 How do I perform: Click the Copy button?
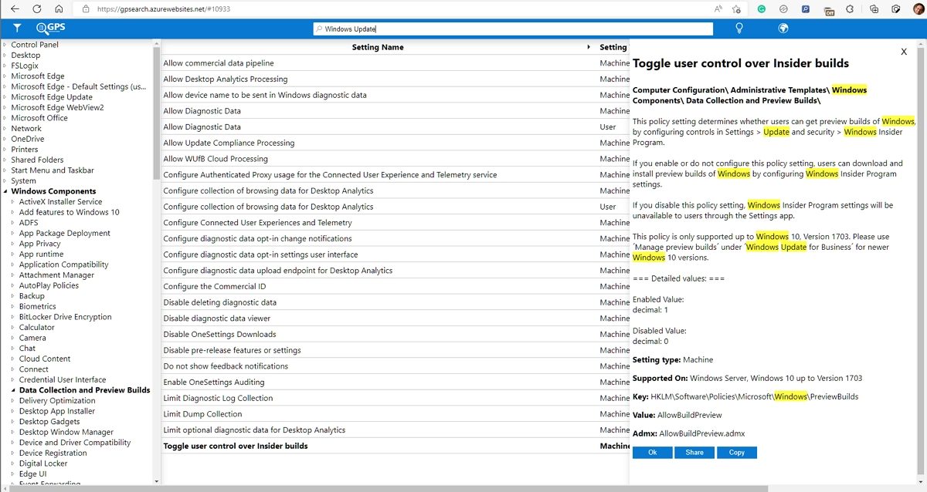737,453
